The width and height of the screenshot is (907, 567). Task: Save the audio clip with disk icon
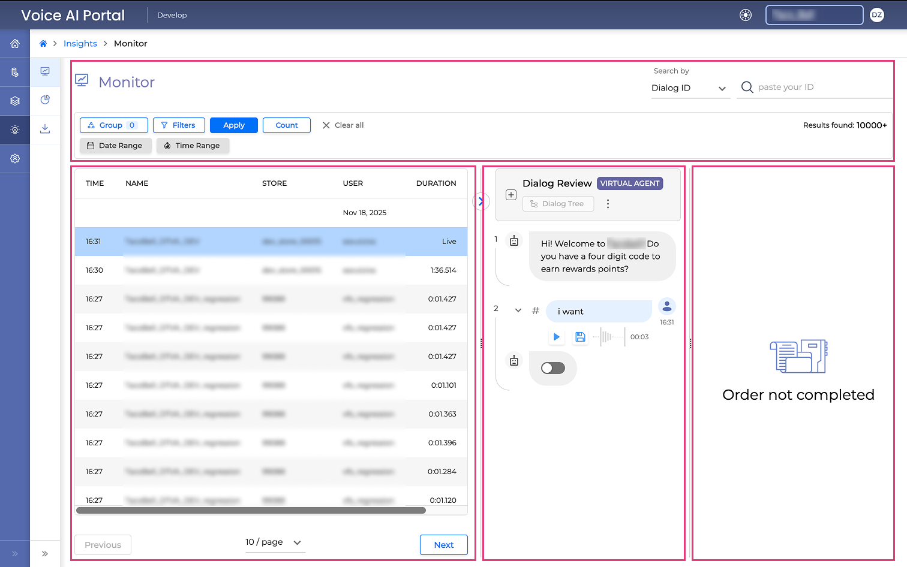tap(580, 337)
